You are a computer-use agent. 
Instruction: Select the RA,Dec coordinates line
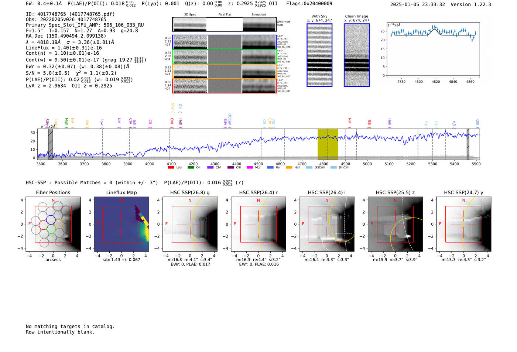click(66, 36)
